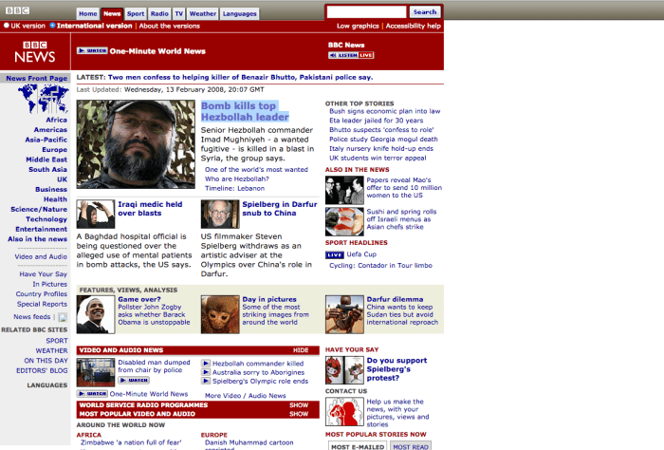
Task: Open Cycling: Contador in Tour limbo link
Action: point(380,265)
